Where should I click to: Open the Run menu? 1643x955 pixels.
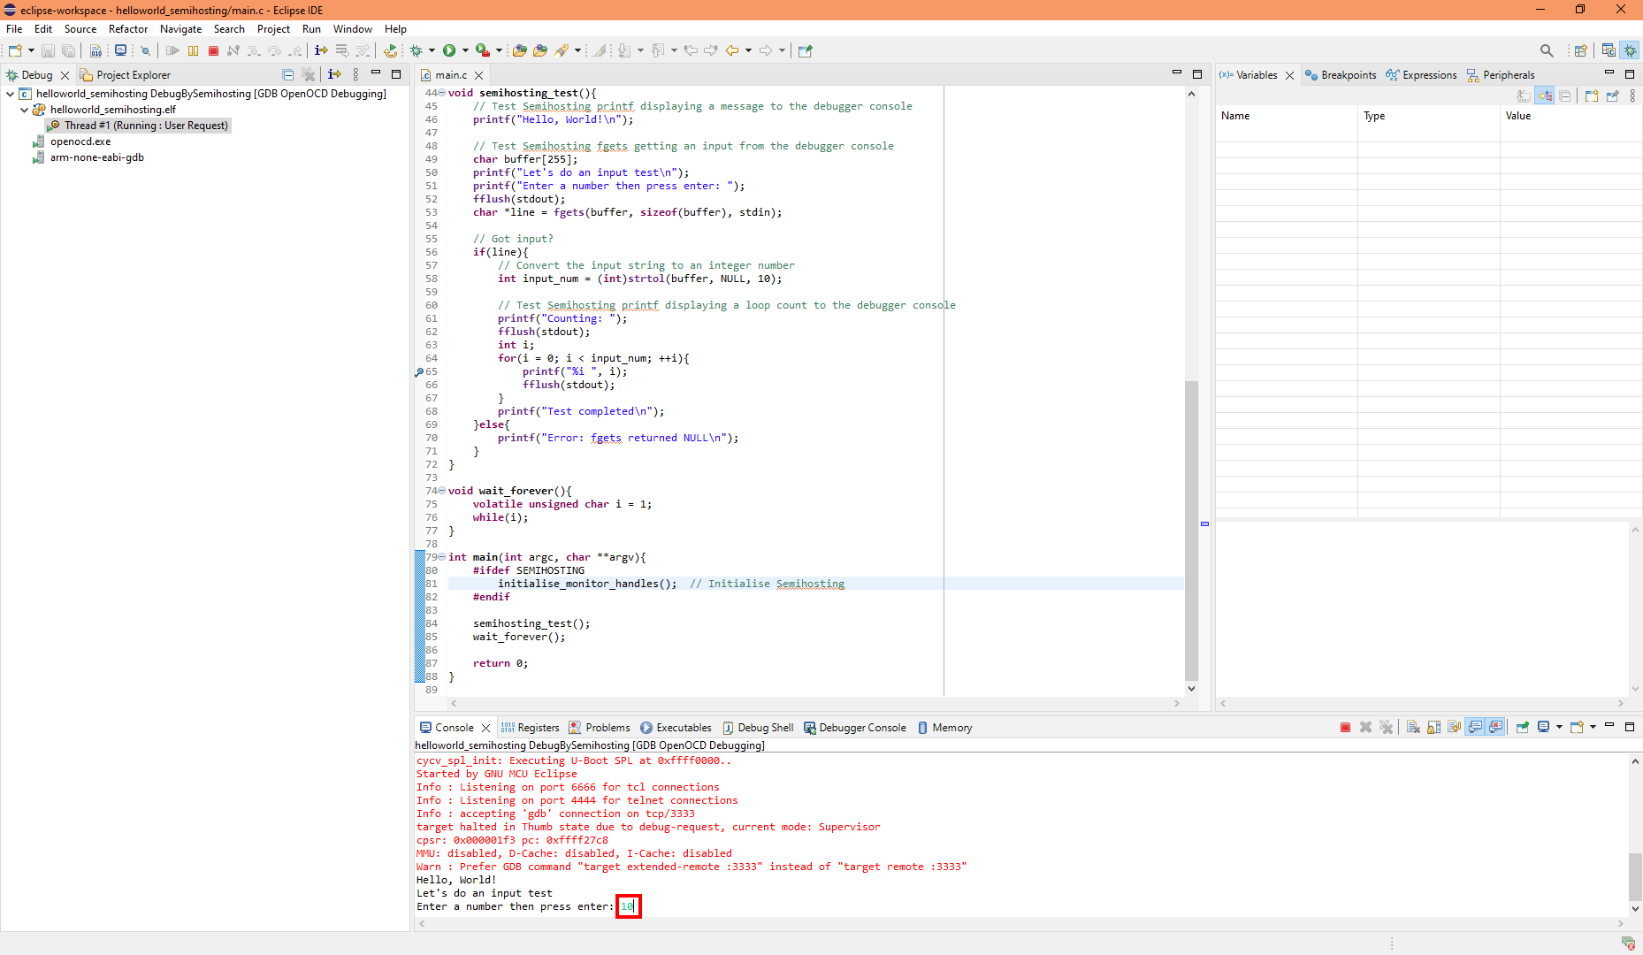[x=311, y=29]
